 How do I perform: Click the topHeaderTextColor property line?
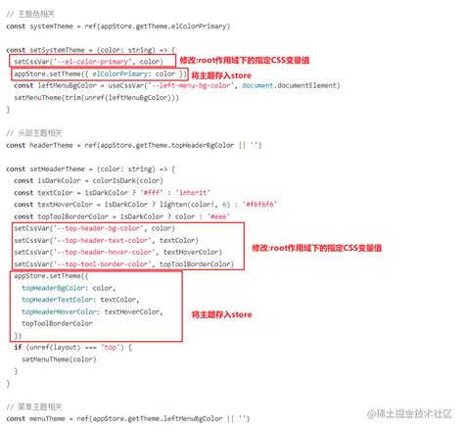(x=80, y=300)
